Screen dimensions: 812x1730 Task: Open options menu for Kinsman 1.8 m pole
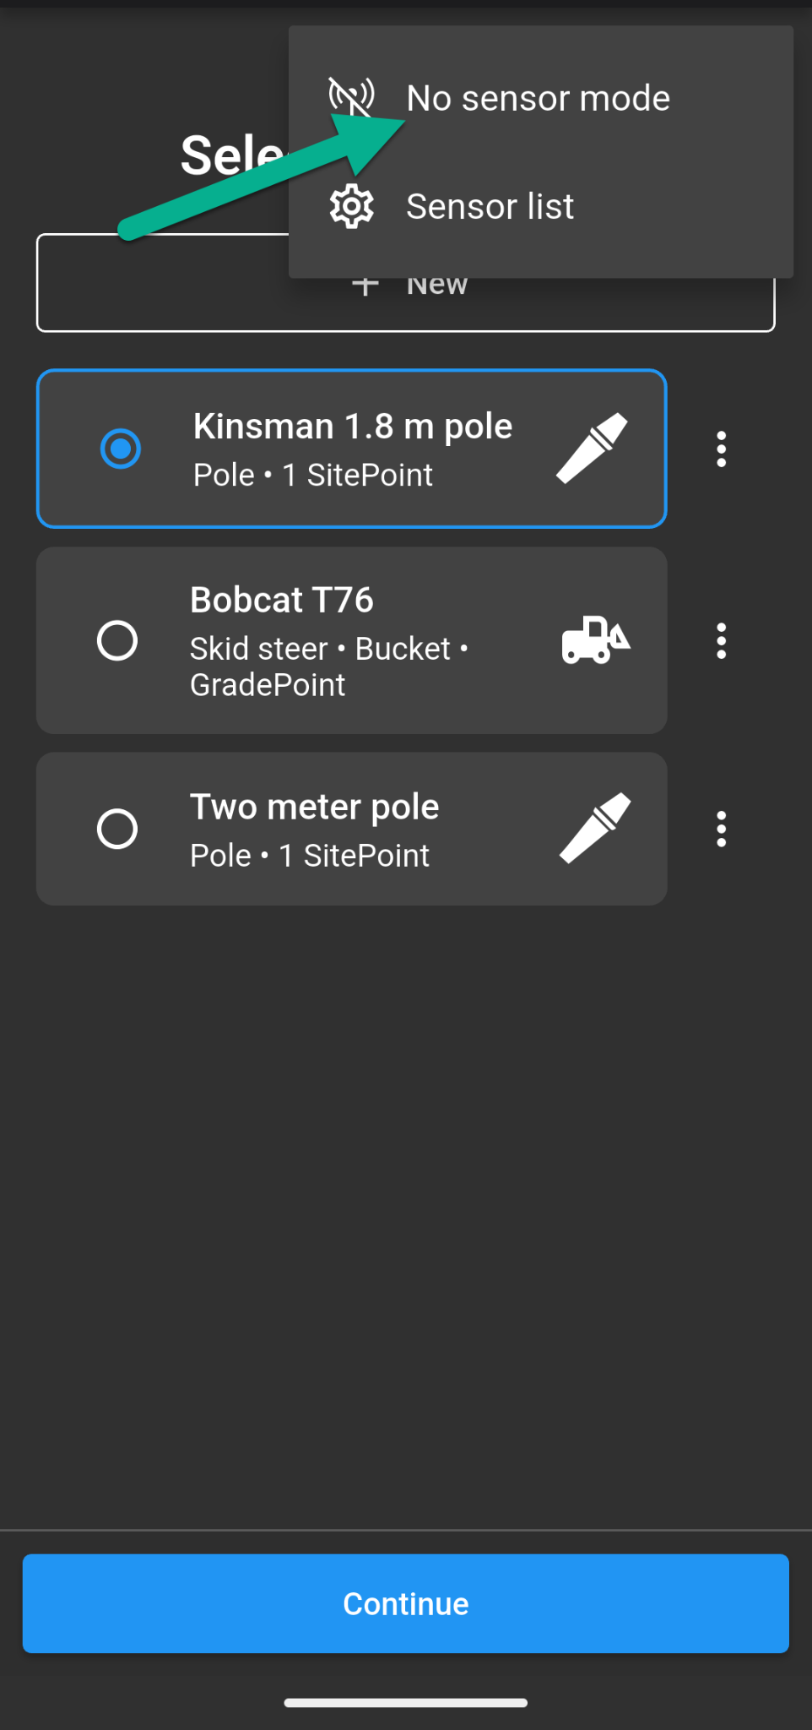pos(721,449)
